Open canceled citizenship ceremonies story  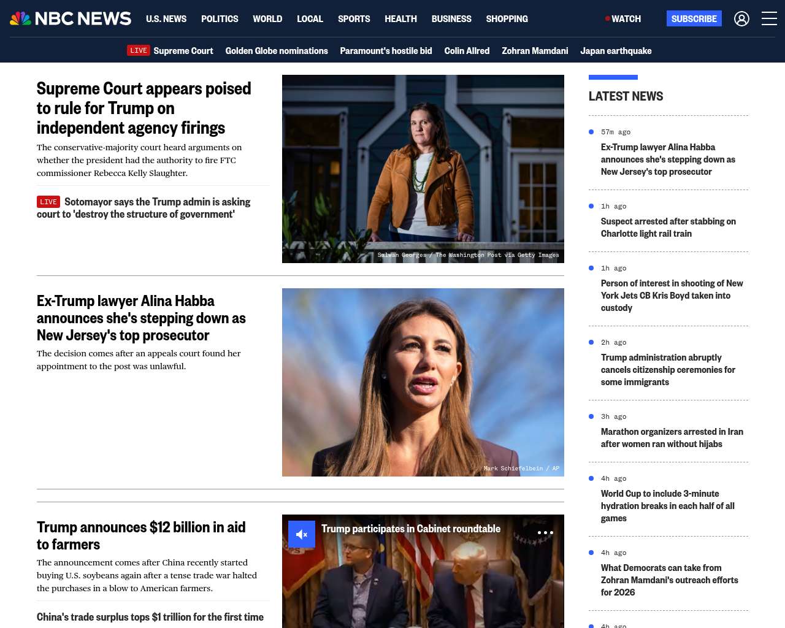[x=668, y=370]
